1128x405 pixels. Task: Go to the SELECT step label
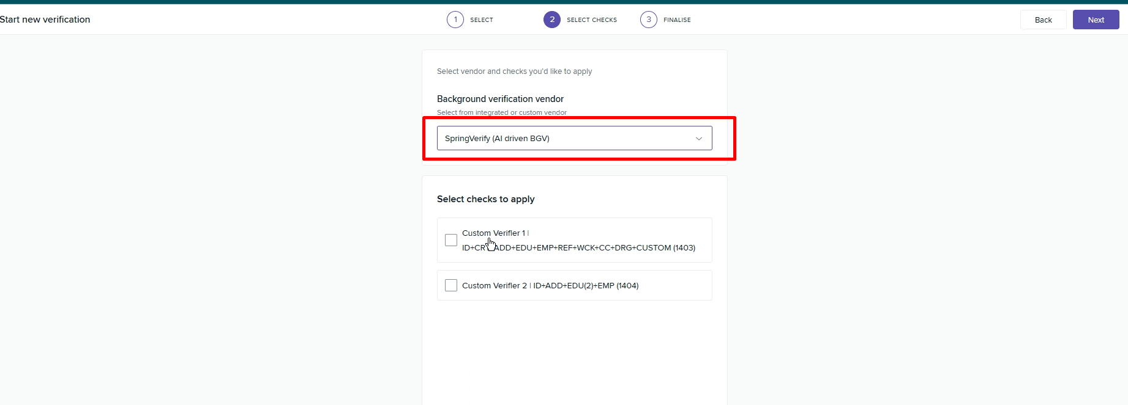coord(482,20)
